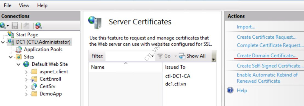Screen dimensions: 304x106
Task: Click the blue Help question mark icon
Action: click(230, 90)
